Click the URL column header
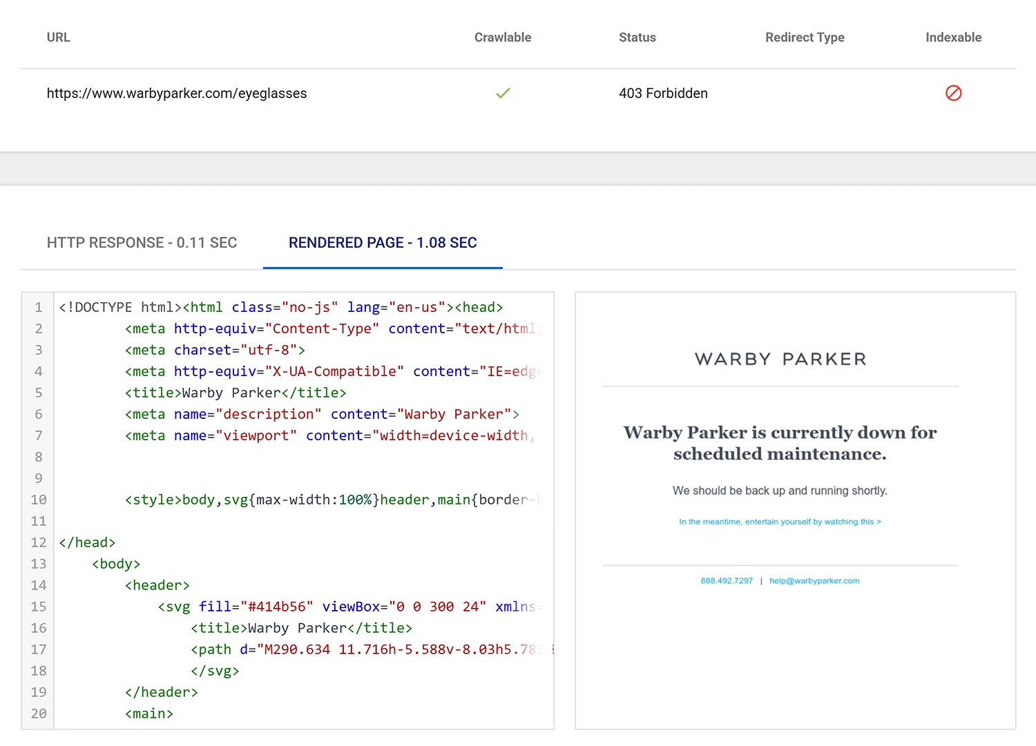Screen dimensions: 1036x746 coord(59,37)
